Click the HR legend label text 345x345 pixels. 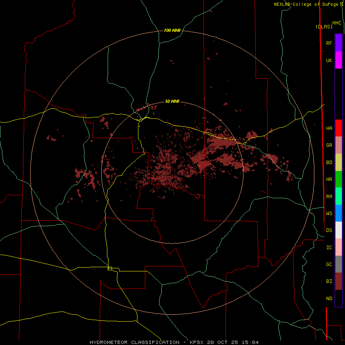329,179
